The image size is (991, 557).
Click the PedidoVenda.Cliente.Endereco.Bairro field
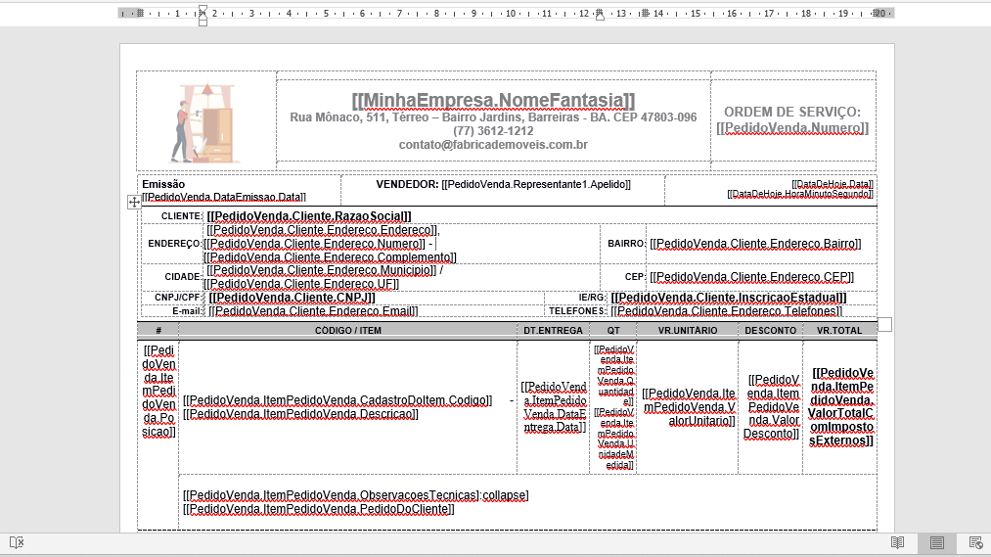(754, 244)
